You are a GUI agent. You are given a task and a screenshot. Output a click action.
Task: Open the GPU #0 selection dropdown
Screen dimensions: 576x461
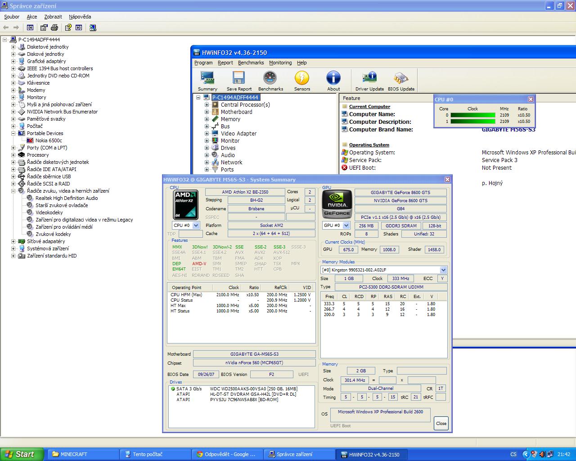pos(346,226)
